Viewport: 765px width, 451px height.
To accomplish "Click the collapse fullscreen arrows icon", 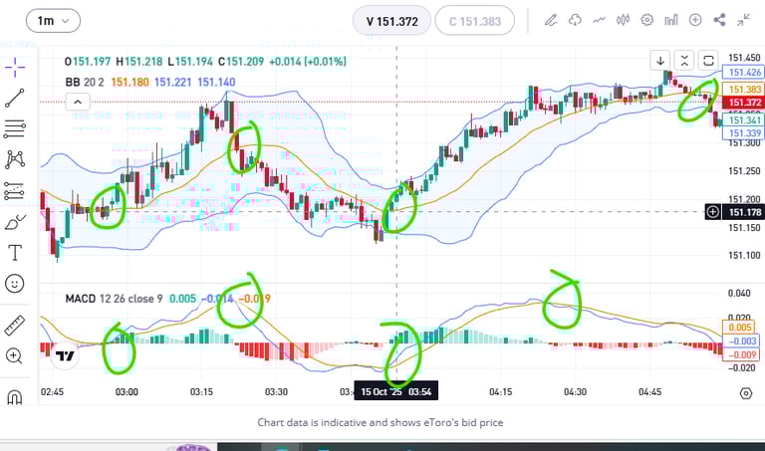I will (743, 20).
